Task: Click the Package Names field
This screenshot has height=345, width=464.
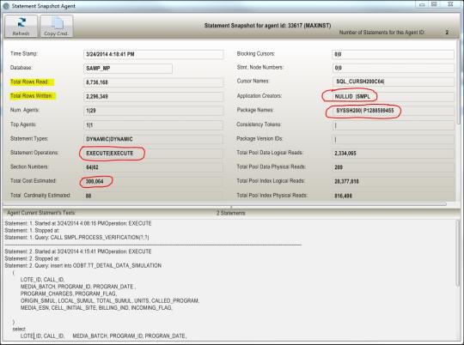Action: click(393, 111)
